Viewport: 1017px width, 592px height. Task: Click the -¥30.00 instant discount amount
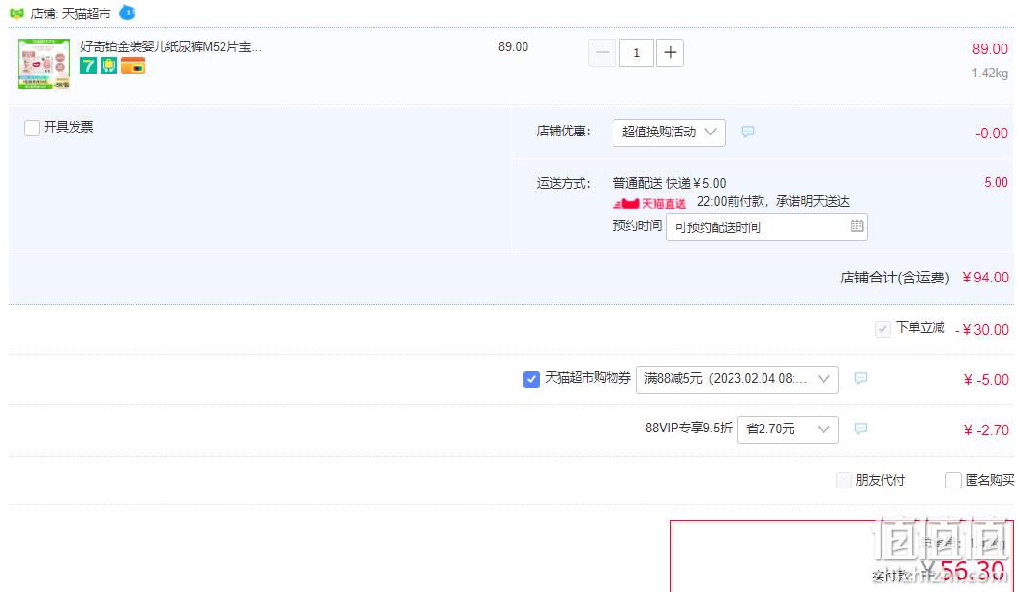[982, 330]
